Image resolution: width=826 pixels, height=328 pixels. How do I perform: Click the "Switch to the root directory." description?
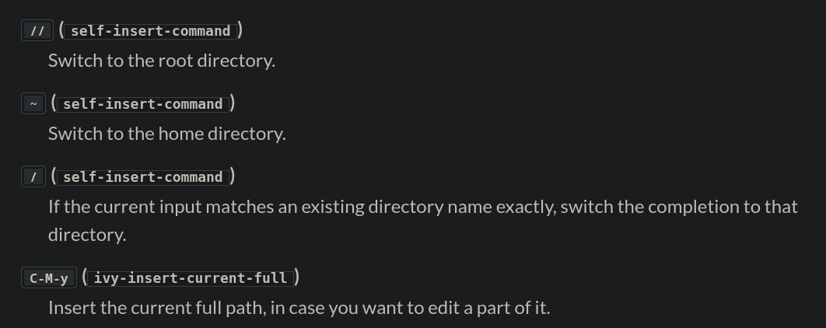162,61
